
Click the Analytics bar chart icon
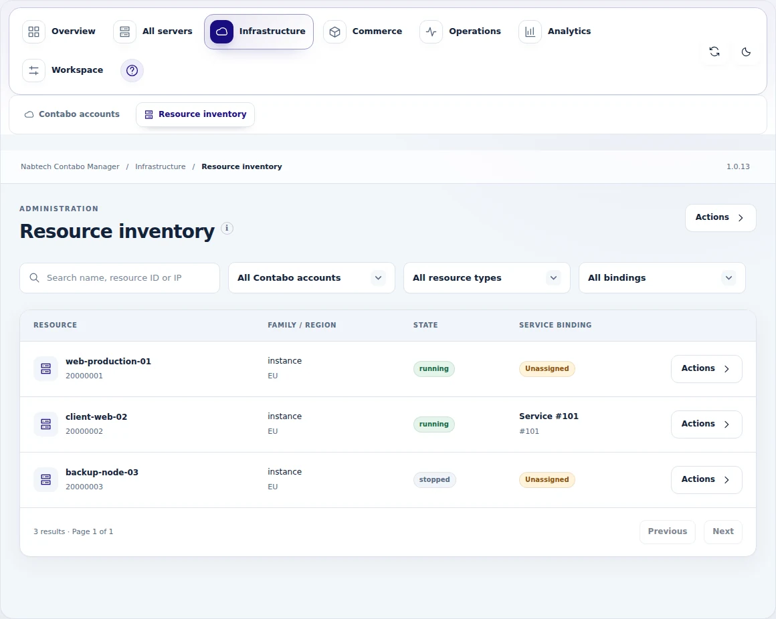[530, 31]
